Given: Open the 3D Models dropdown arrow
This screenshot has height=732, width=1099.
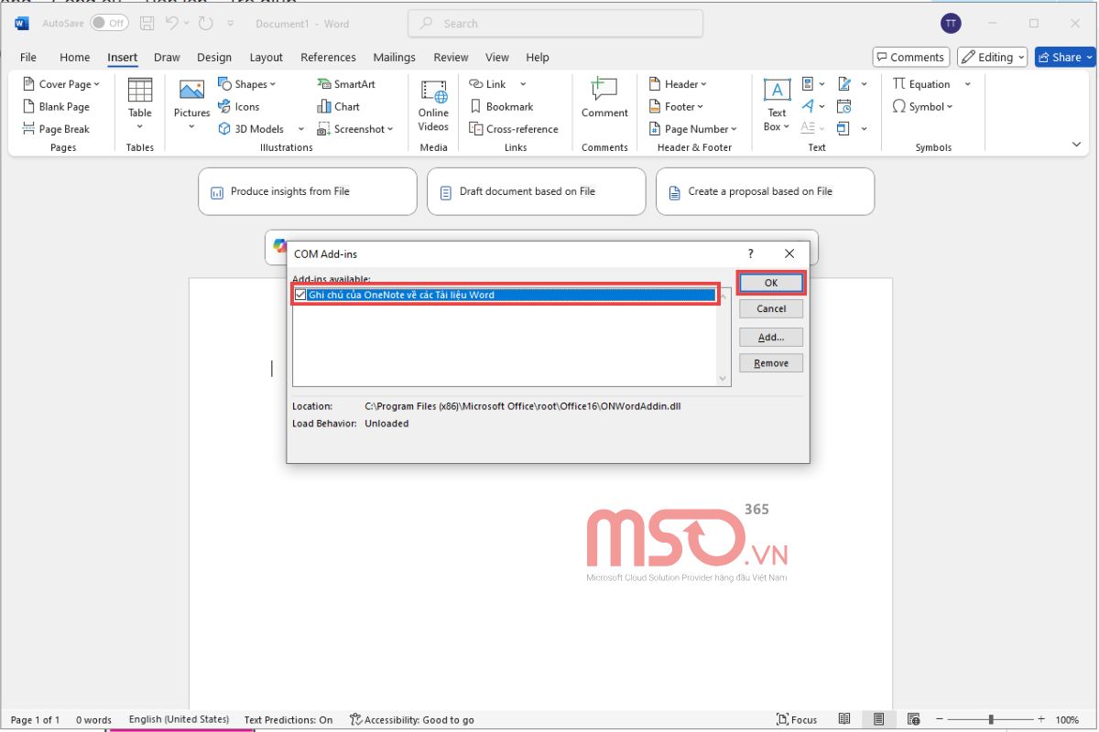Looking at the screenshot, I should pyautogui.click(x=301, y=129).
